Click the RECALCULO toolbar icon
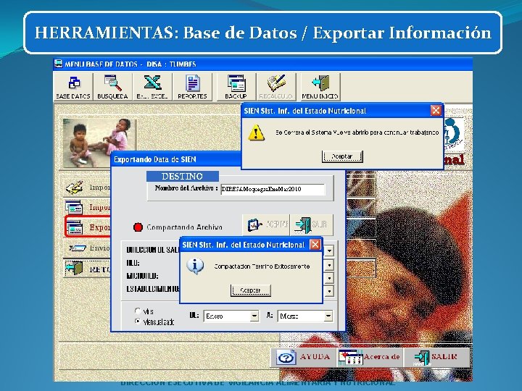This screenshot has height=391, width=522. (276, 86)
